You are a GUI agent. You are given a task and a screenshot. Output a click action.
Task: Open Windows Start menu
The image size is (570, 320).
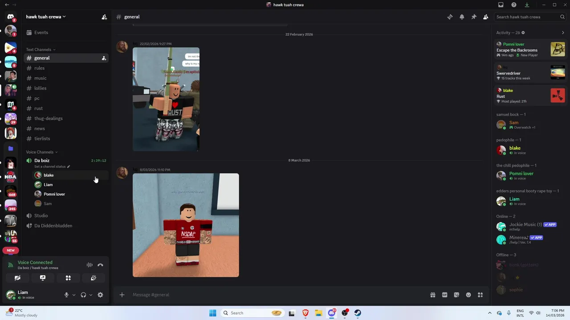click(x=213, y=313)
